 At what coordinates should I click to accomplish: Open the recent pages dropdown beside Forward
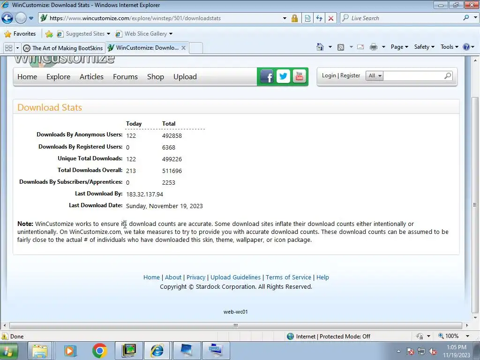[31, 18]
